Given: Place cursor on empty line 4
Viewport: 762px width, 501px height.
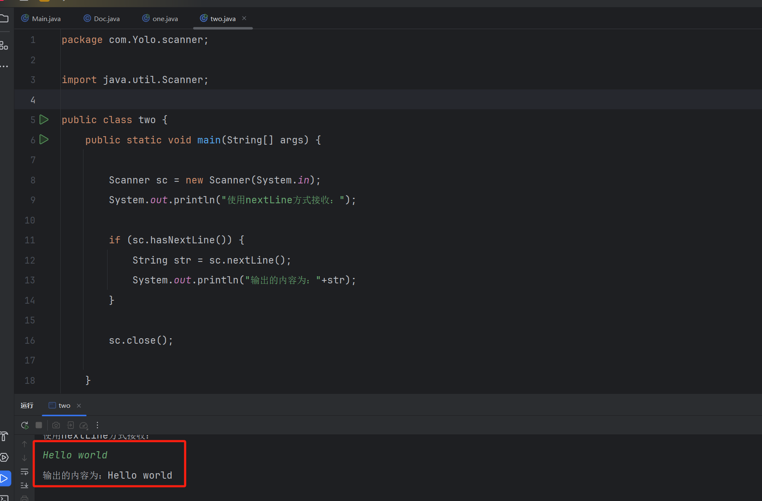Looking at the screenshot, I should pos(411,100).
